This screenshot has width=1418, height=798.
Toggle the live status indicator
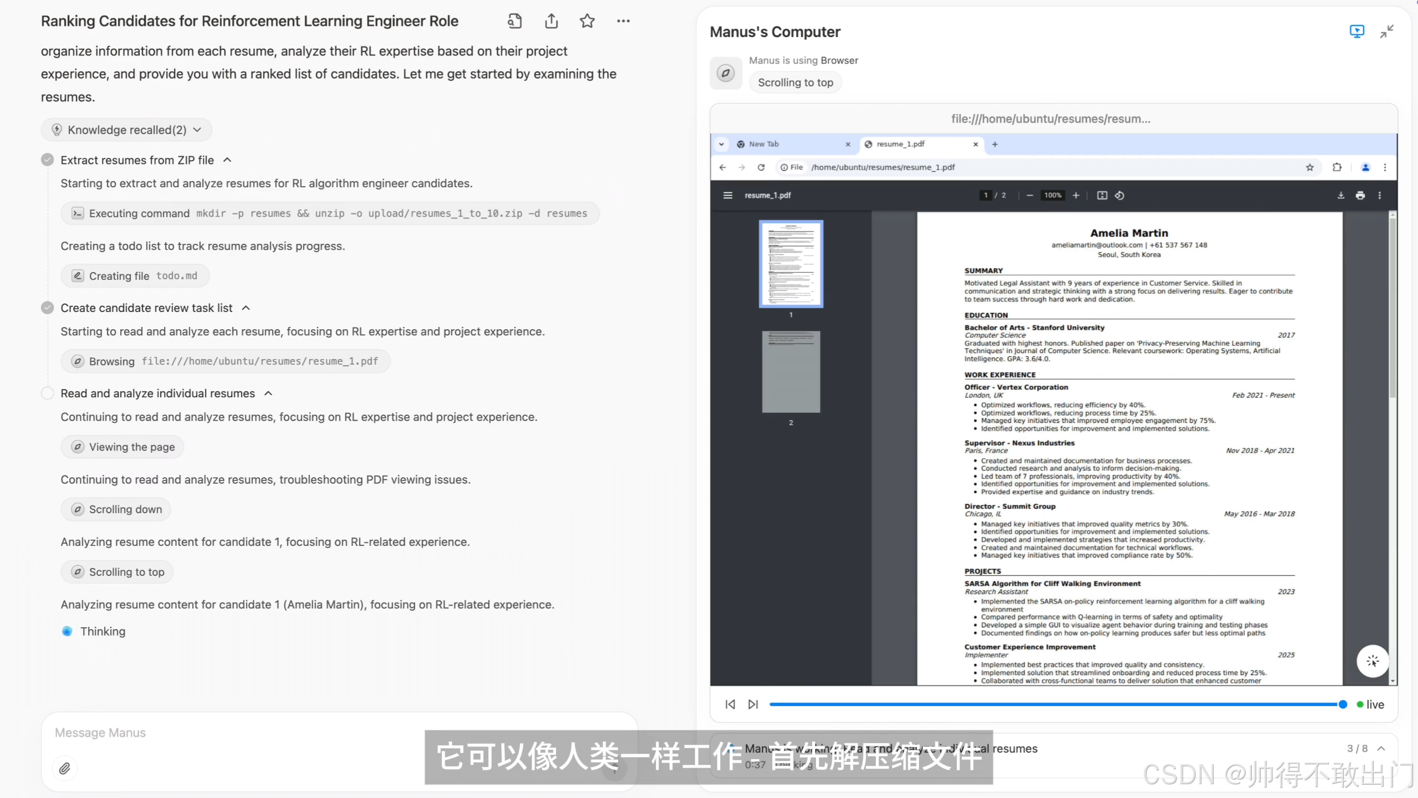(x=1370, y=704)
